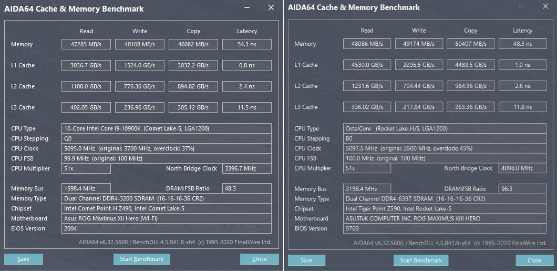Click the 0703 BIOS Version field
Image resolution: width=557 pixels, height=271 pixels.
point(445,228)
